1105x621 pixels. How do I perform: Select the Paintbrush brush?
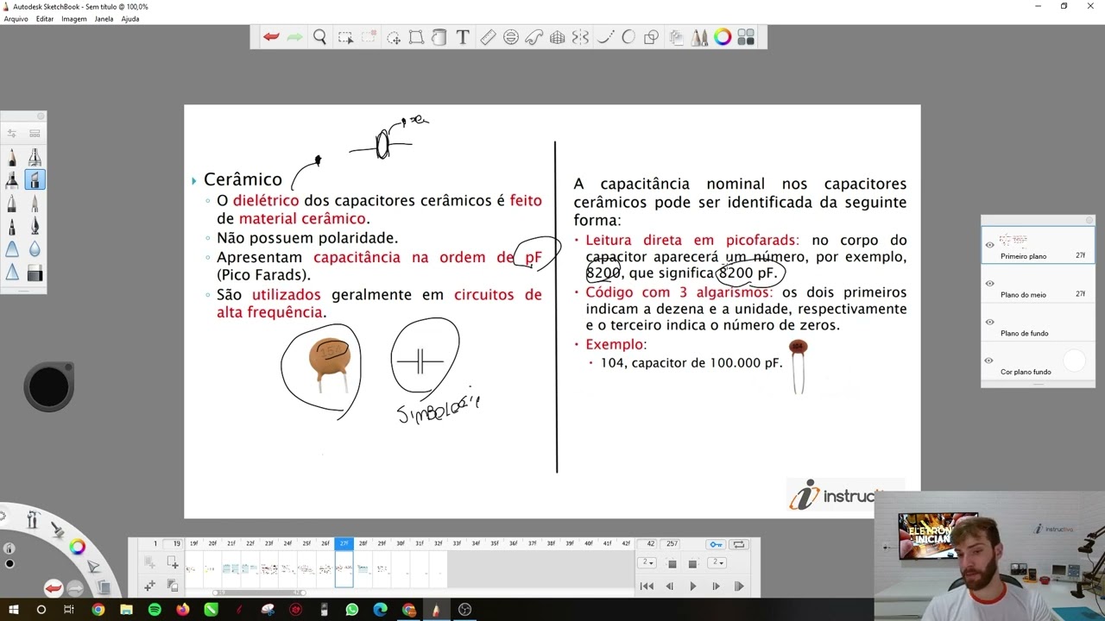coord(35,204)
